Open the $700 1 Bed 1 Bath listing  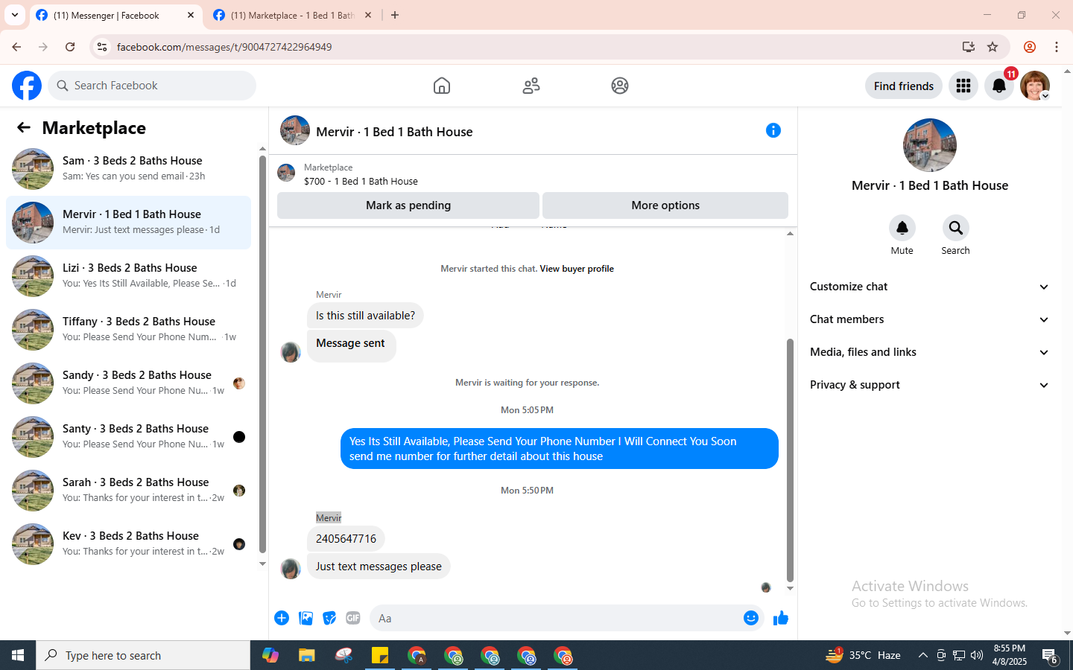click(361, 181)
